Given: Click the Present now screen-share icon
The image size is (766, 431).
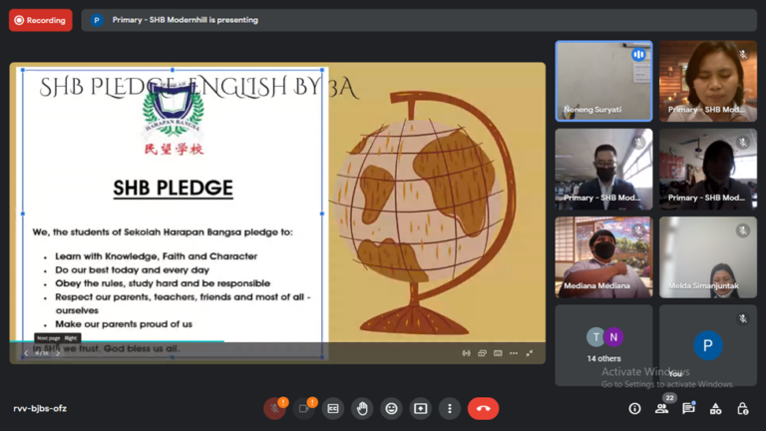Looking at the screenshot, I should coord(421,408).
